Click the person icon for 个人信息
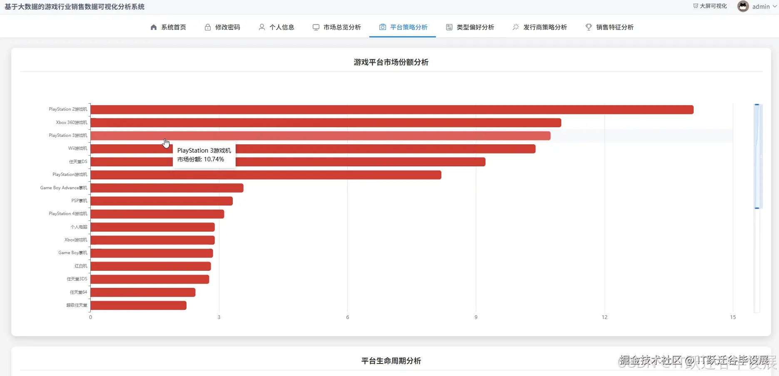 (262, 27)
